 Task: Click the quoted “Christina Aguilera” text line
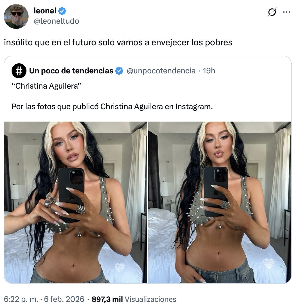pos(46,86)
